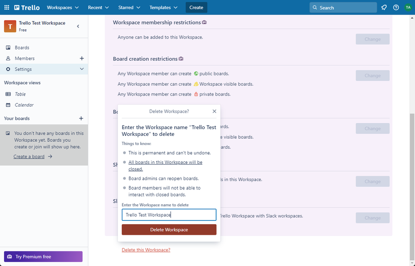The height and width of the screenshot is (266, 415).
Task: Click the Members person icon
Action: pyautogui.click(x=8, y=58)
